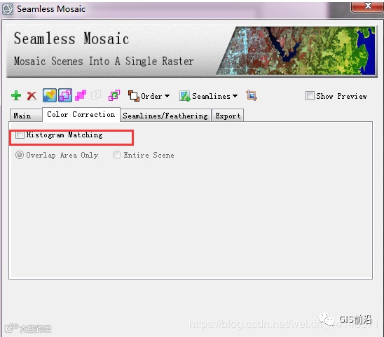The width and height of the screenshot is (384, 337).
Task: Open the Seamlines/Feathering tab
Action: click(x=165, y=116)
